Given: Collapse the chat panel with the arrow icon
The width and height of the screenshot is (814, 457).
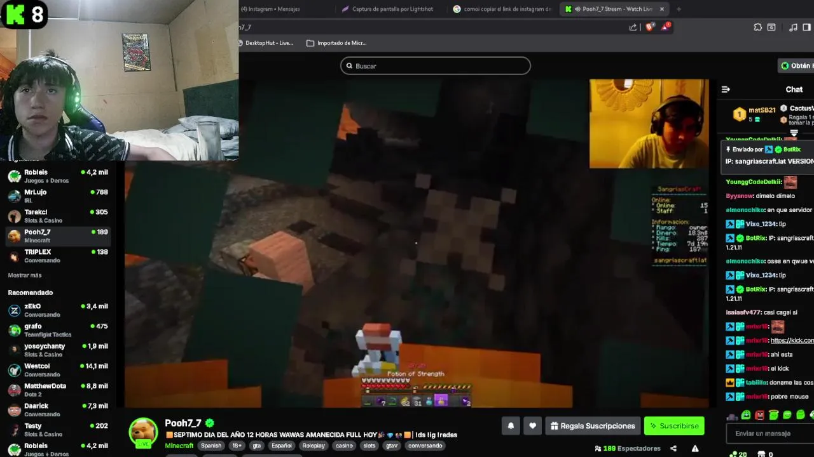Looking at the screenshot, I should coord(726,89).
